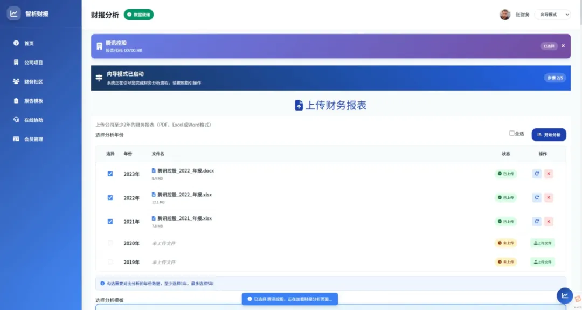Click the upload file icon beside 上传财务报表
The image size is (582, 310).
299,105
